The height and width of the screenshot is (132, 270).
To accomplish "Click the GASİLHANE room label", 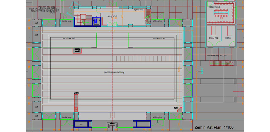I will (x=214, y=38).
